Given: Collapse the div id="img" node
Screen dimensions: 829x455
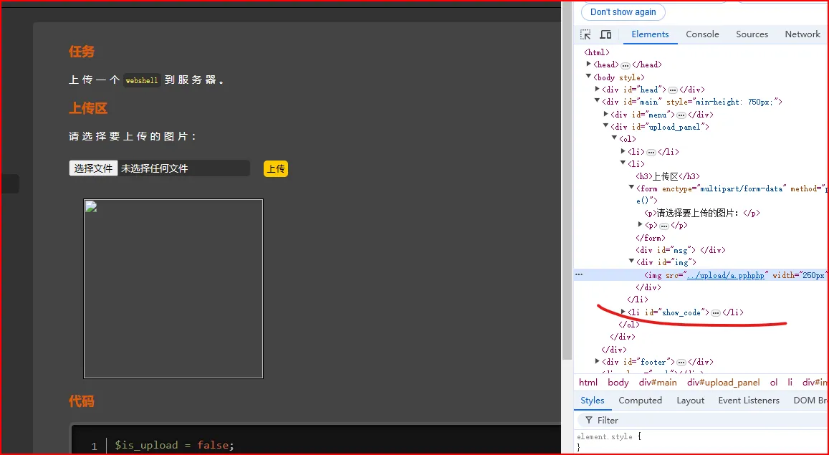Looking at the screenshot, I should pyautogui.click(x=631, y=261).
